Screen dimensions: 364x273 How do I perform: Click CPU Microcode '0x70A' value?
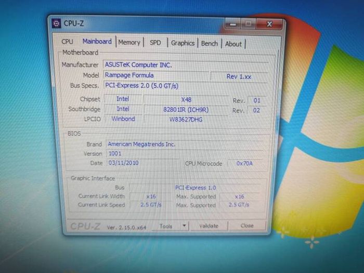coord(244,163)
